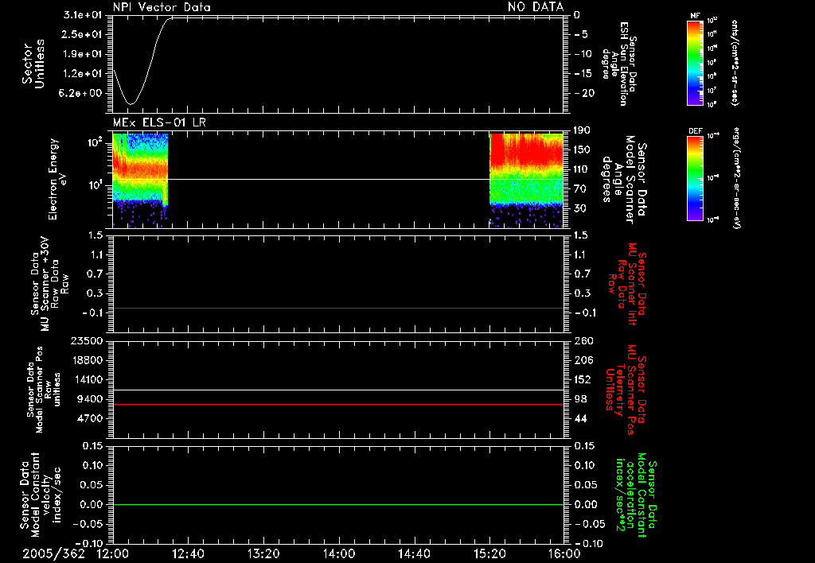Click the "2005/362" date label
The image size is (815, 563).
pyautogui.click(x=53, y=553)
